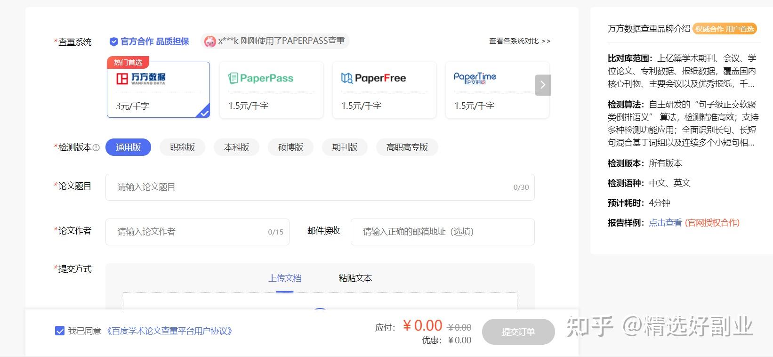Toggle the 我已同意 agreement checkbox

tap(60, 331)
